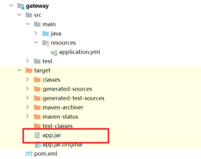Select the maven-status folder

coord(60,117)
